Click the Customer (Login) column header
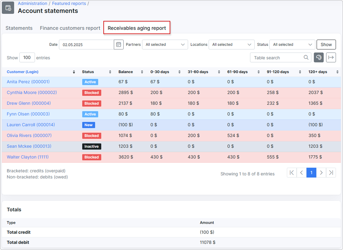 (x=22, y=72)
